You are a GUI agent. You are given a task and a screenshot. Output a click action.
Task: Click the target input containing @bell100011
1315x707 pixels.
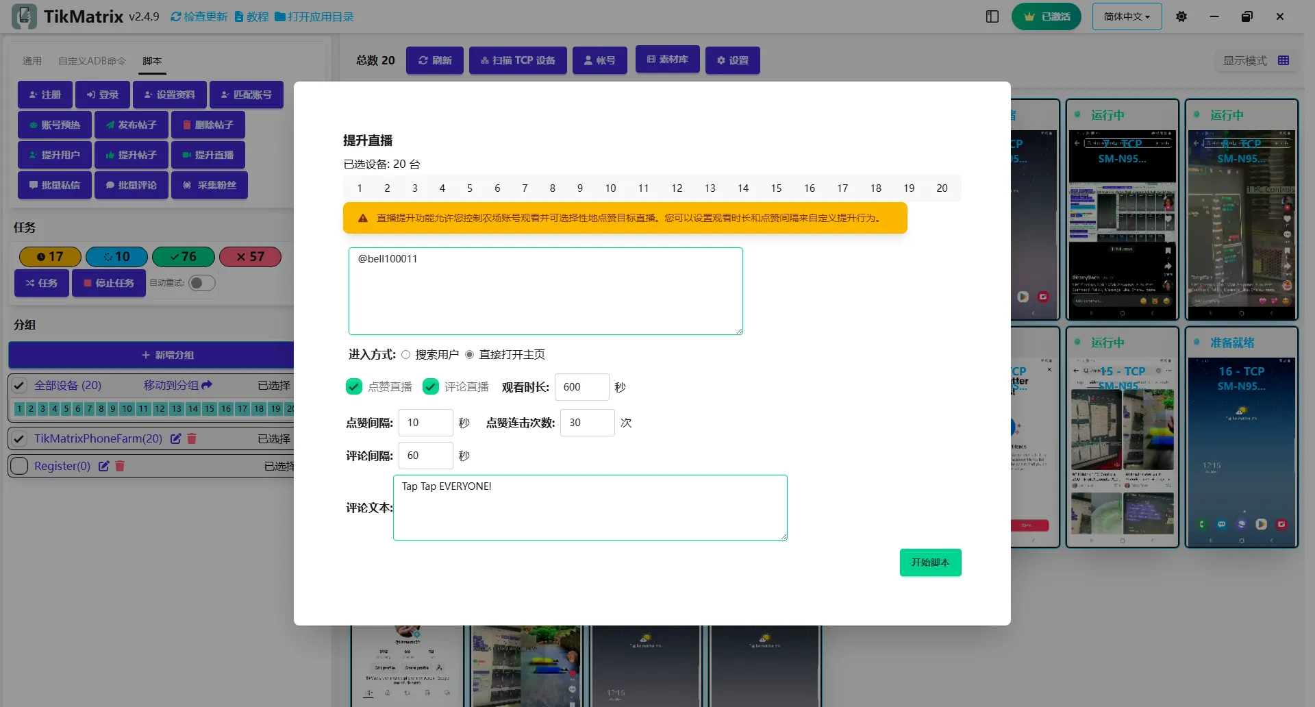click(x=544, y=290)
